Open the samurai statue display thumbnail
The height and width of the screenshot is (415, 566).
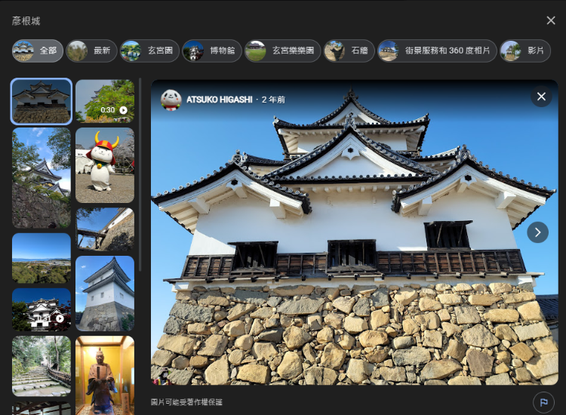105,375
